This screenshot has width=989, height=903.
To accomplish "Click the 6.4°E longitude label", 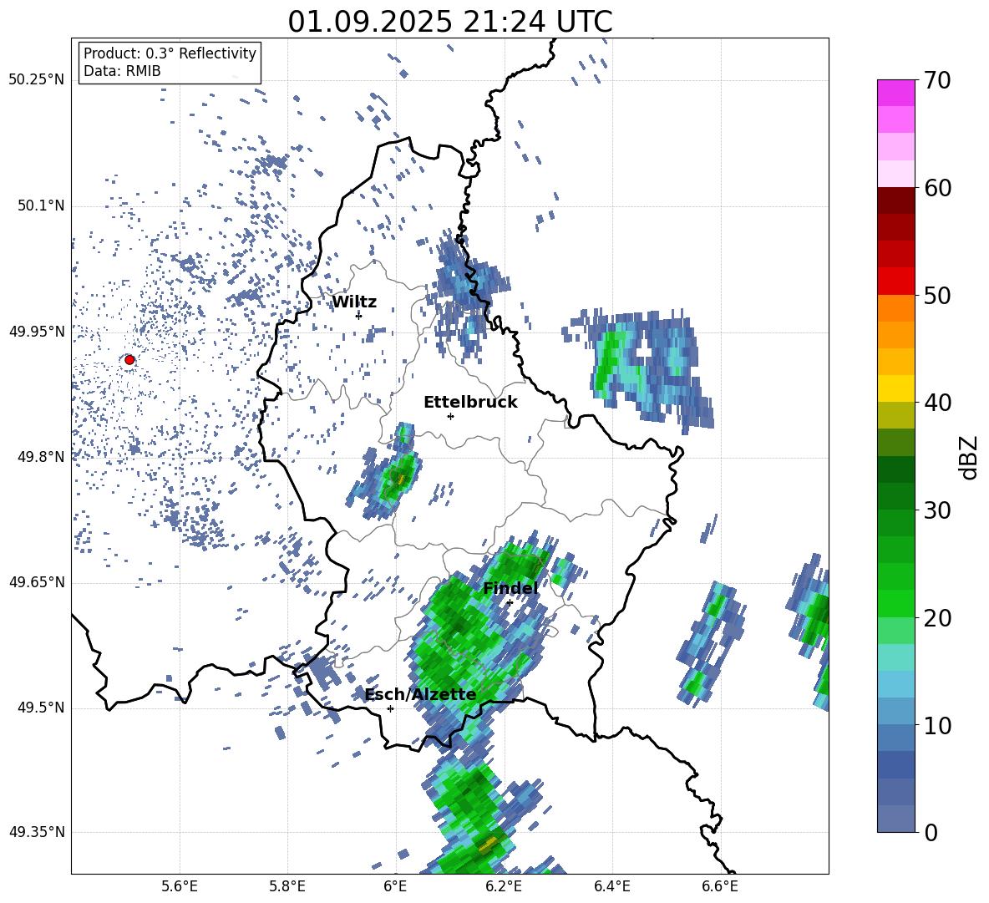I will coord(611,886).
